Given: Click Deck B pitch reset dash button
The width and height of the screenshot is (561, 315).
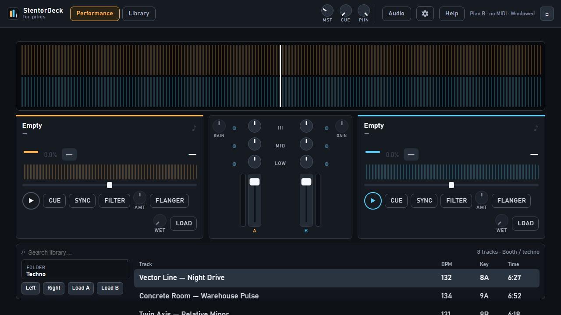Looking at the screenshot, I should (411, 154).
